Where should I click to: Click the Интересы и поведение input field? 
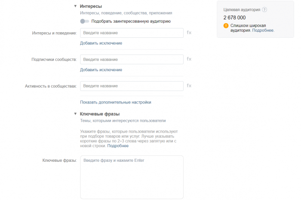tap(132, 33)
